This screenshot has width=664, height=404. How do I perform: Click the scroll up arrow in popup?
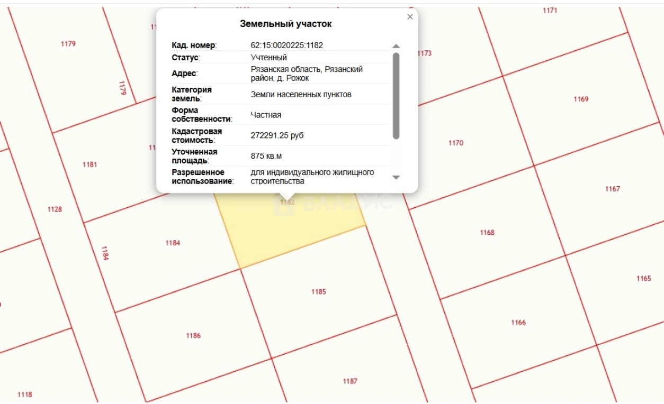point(396,46)
